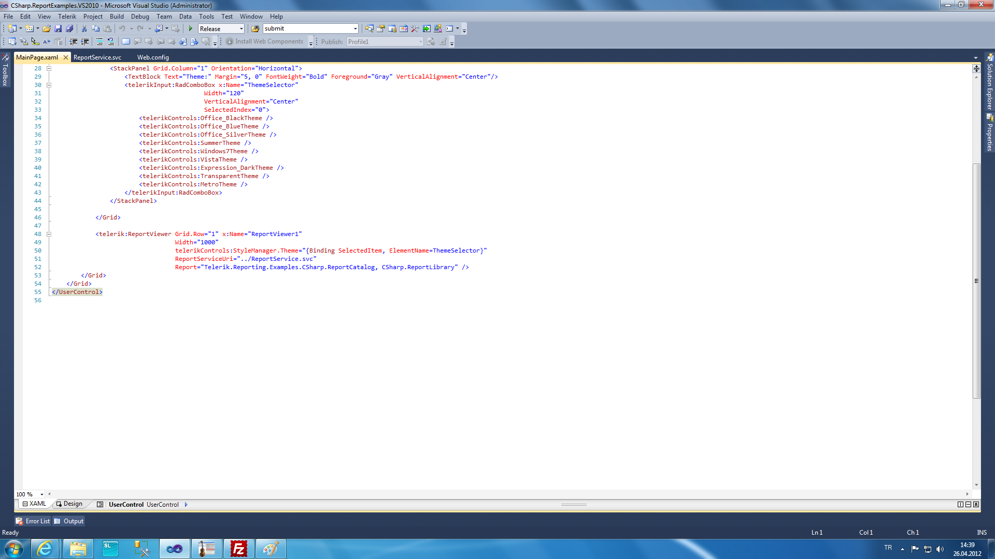995x559 pixels.
Task: Click the vertical editor scrollbar thumb
Action: pyautogui.click(x=976, y=281)
